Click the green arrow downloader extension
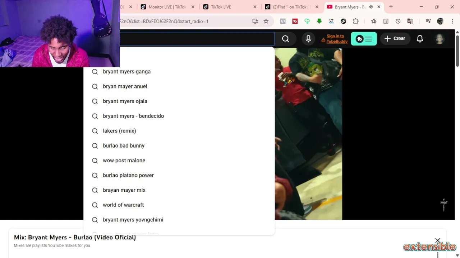The image size is (460, 258). coord(319,21)
